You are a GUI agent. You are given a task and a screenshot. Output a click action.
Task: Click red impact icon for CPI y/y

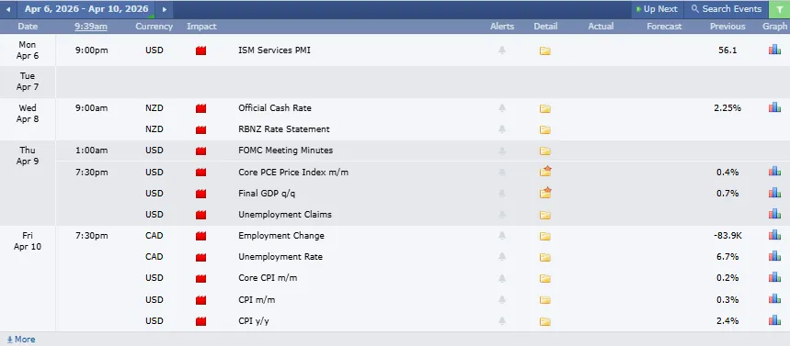(201, 321)
